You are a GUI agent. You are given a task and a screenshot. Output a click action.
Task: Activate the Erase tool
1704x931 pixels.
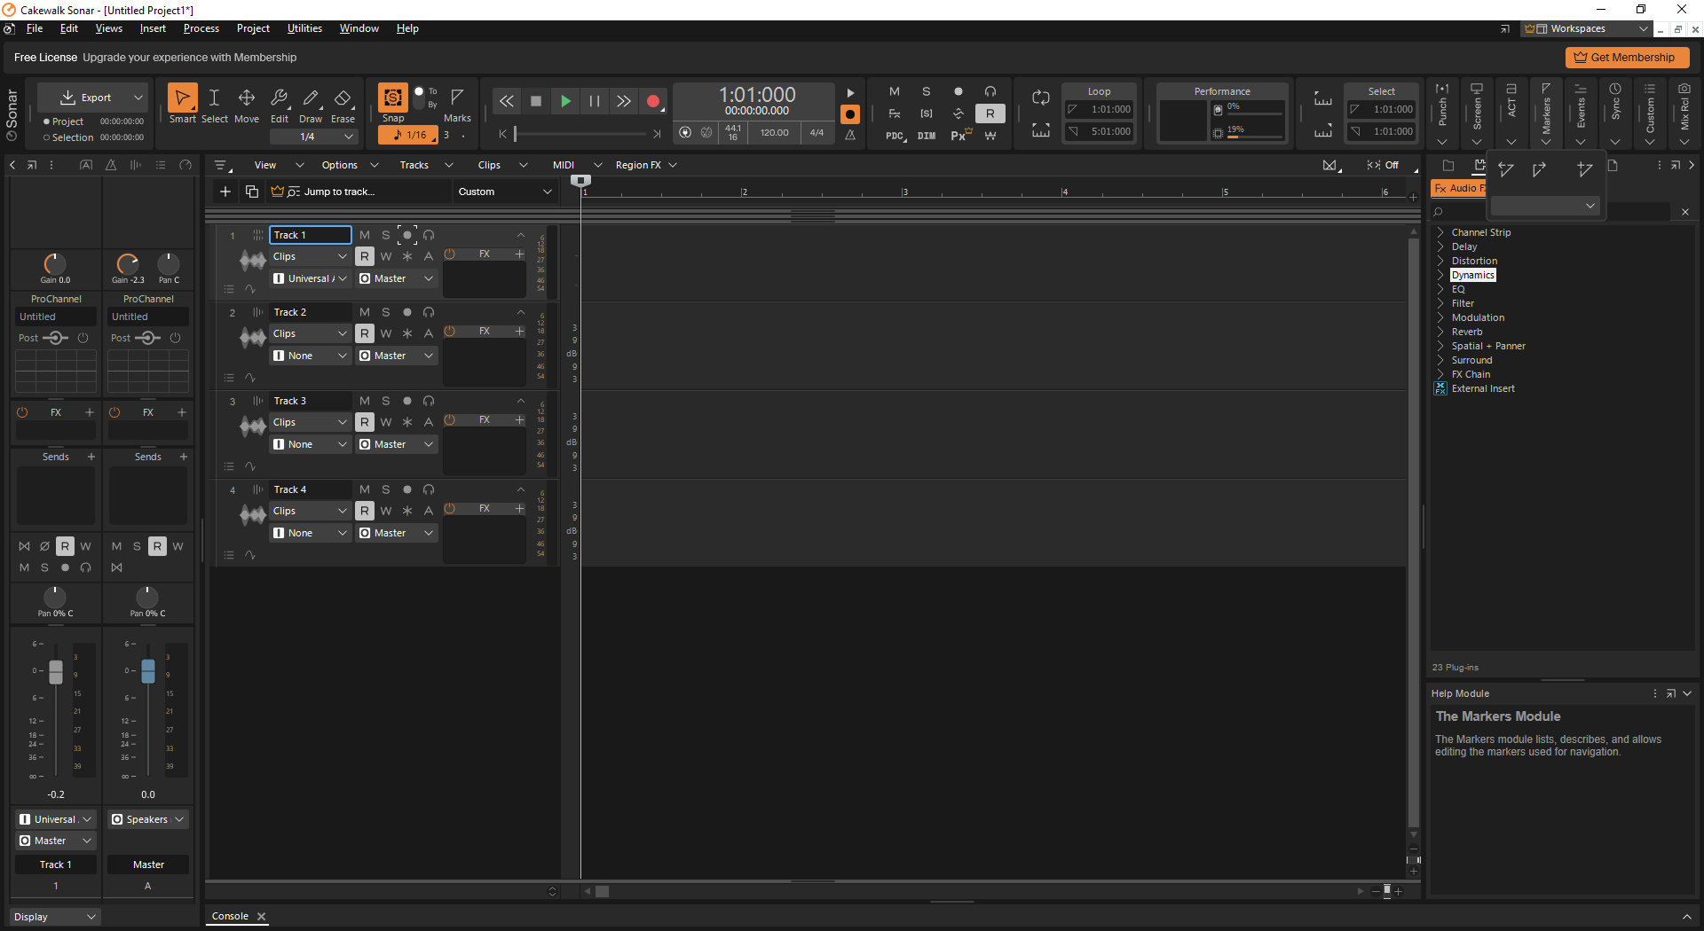pos(343,104)
